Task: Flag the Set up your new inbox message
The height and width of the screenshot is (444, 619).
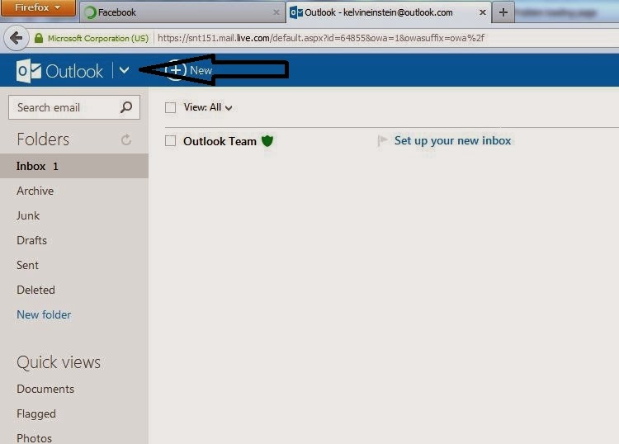Action: pos(382,140)
